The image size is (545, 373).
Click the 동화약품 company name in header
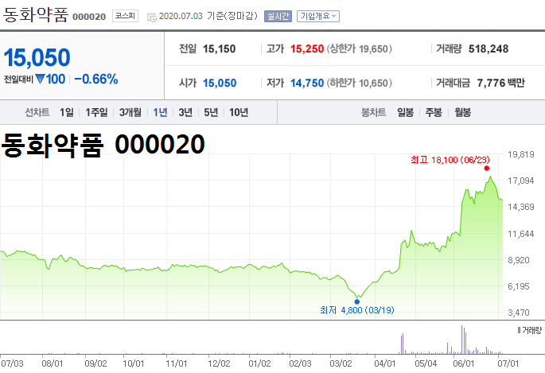36,14
